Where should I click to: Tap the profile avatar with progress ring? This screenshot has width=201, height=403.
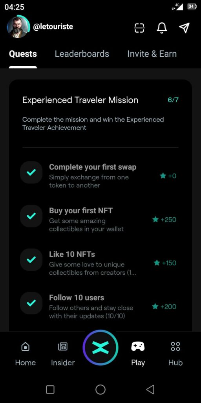[x=18, y=27]
